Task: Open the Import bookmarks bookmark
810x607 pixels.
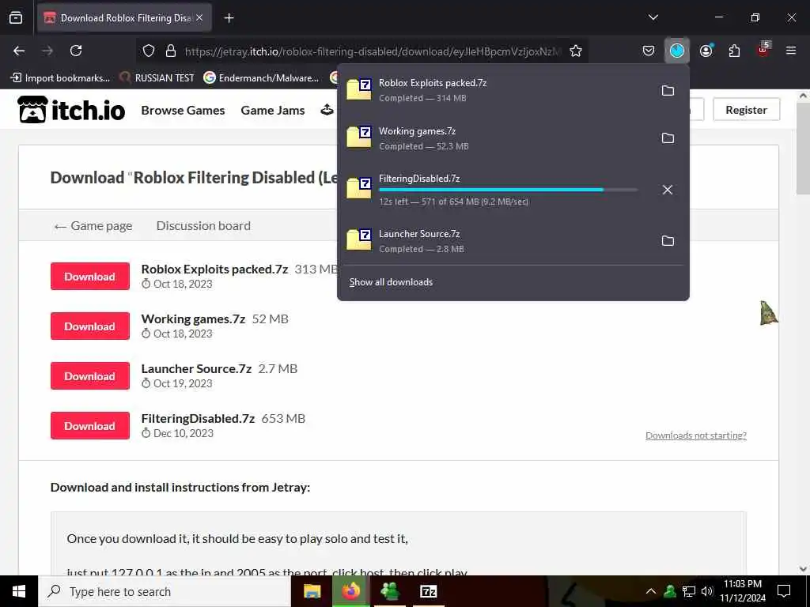Action: pos(60,77)
